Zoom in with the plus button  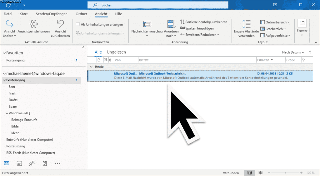(302, 173)
